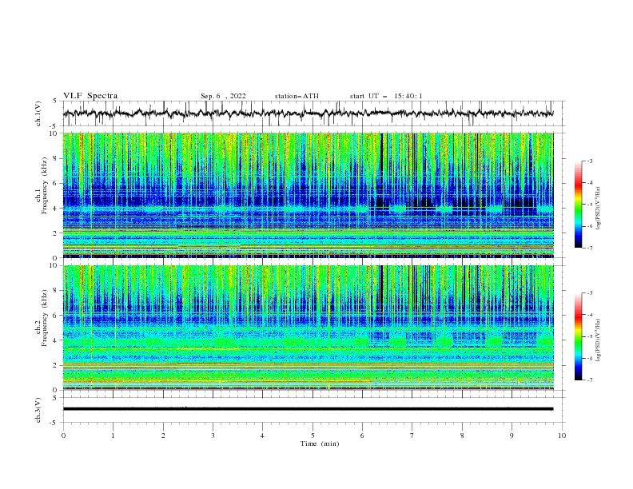Click the '-7' tick on lower colorbar
The image size is (633, 489).
[x=589, y=380]
